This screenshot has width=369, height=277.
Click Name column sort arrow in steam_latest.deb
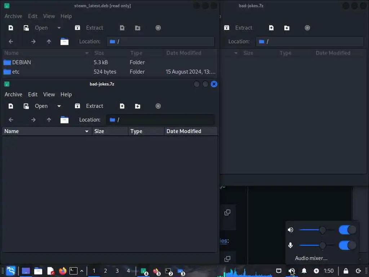pos(86,53)
